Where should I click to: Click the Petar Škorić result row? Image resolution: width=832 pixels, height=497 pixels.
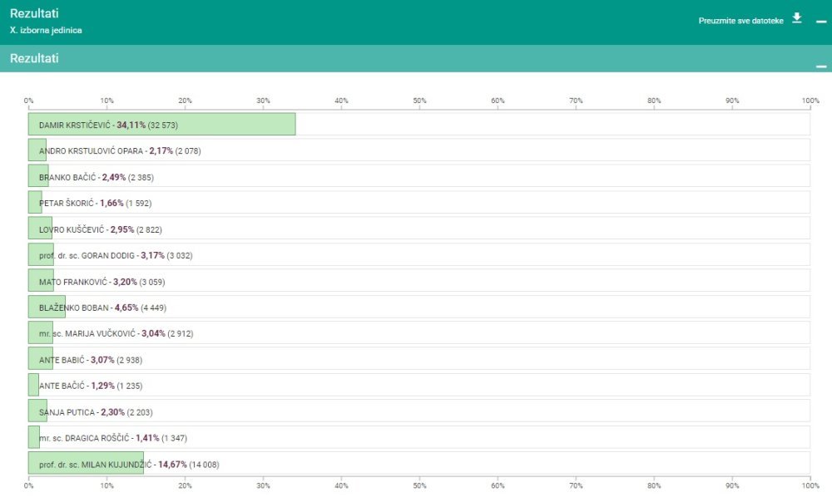point(419,203)
